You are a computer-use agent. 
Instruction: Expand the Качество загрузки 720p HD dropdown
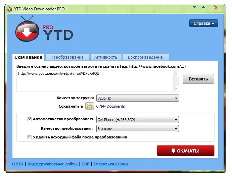137,98
